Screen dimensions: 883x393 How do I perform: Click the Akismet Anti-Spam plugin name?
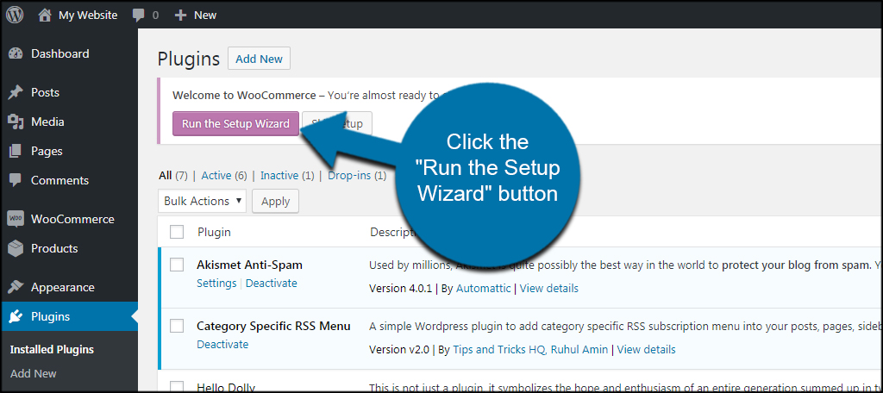coord(249,265)
